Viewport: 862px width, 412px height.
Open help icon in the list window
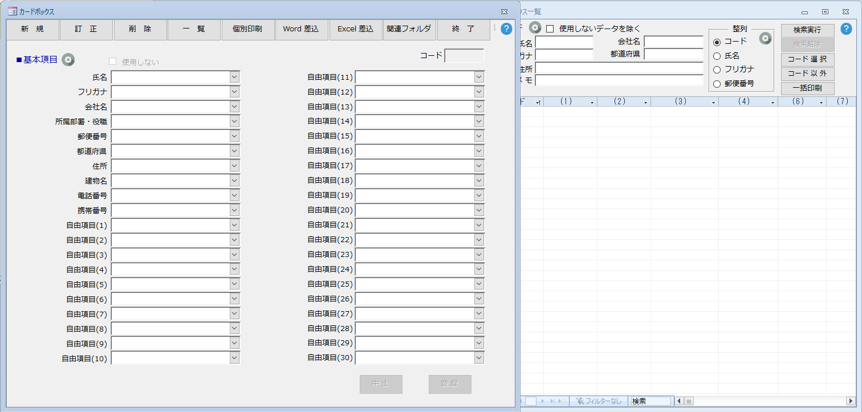click(847, 29)
